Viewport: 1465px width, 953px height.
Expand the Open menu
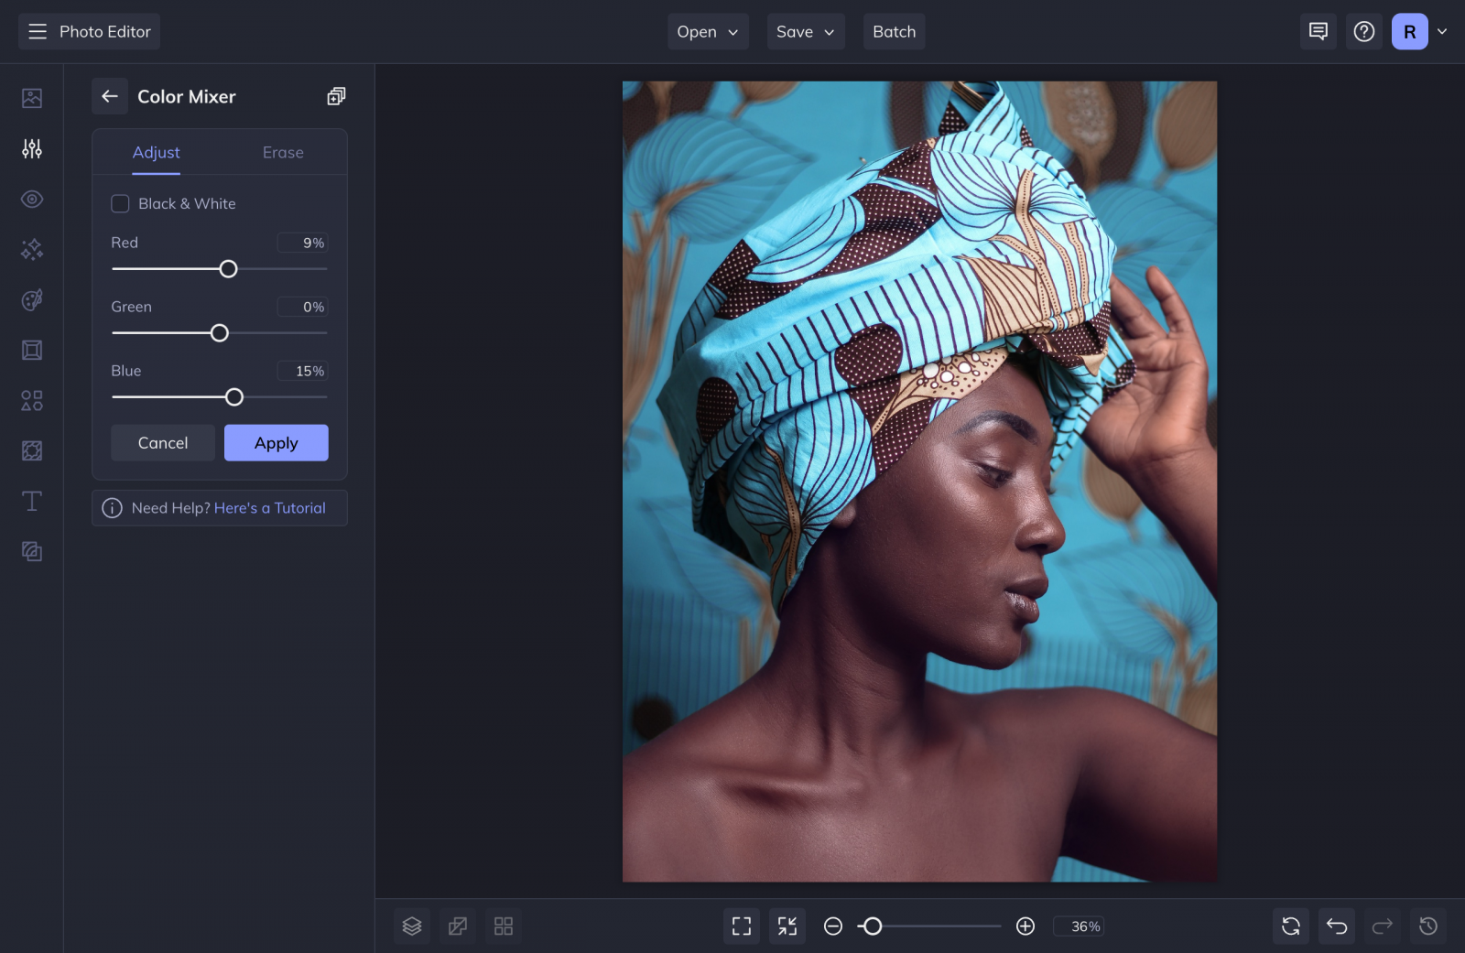click(707, 31)
